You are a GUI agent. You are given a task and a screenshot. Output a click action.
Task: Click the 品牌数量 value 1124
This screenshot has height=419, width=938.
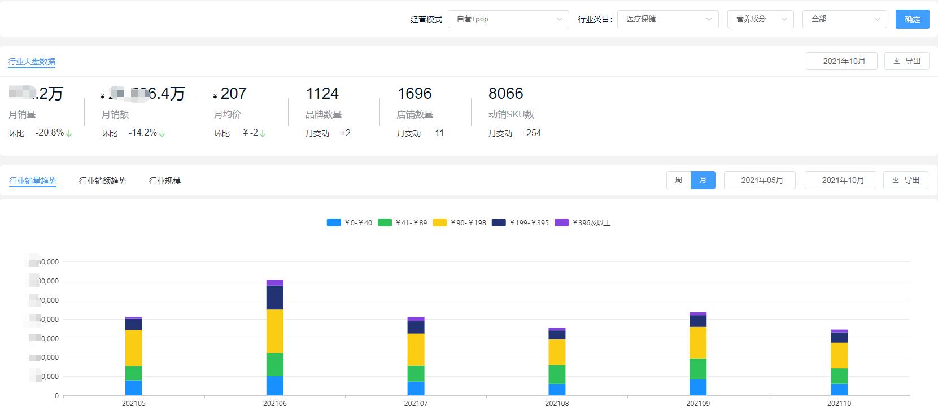coord(322,94)
